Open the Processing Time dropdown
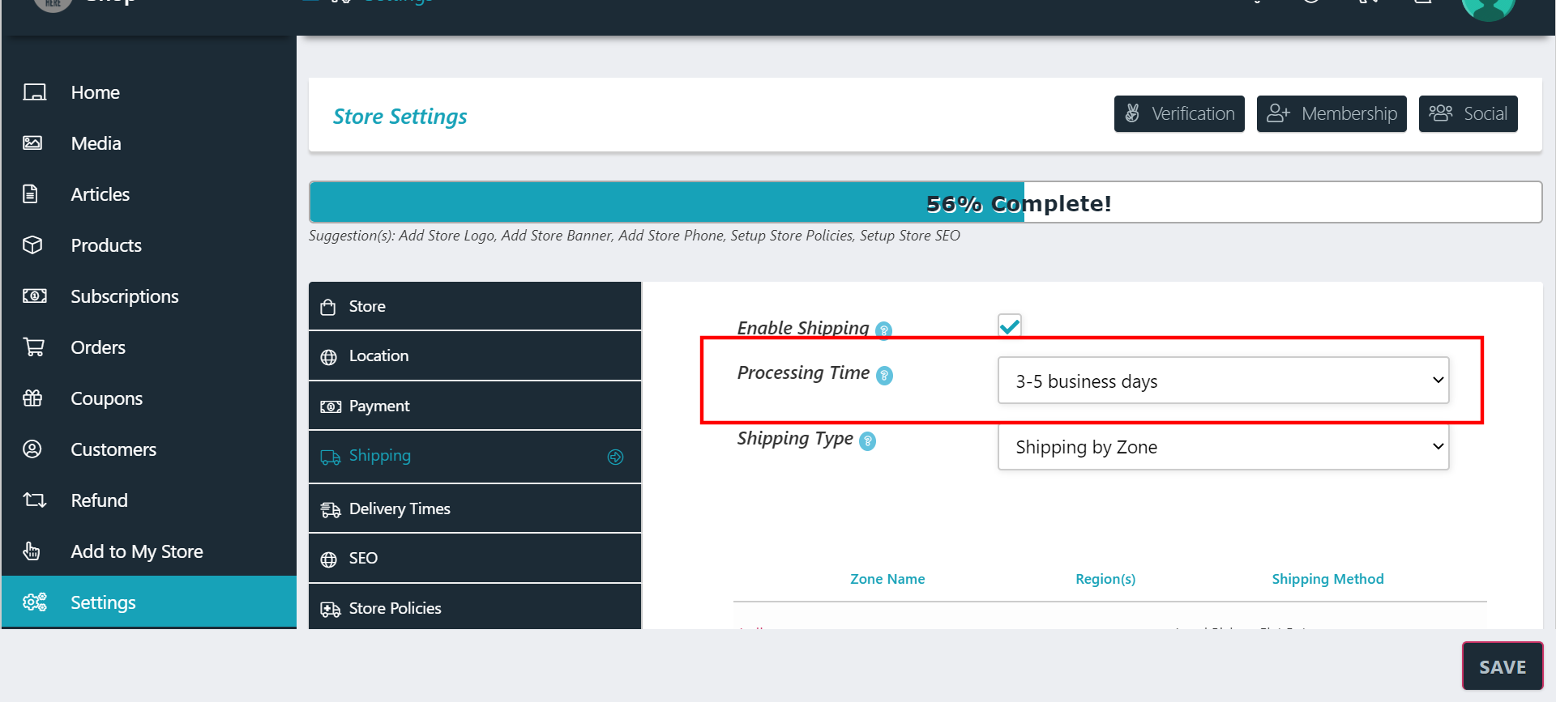1556x702 pixels. pos(1223,381)
